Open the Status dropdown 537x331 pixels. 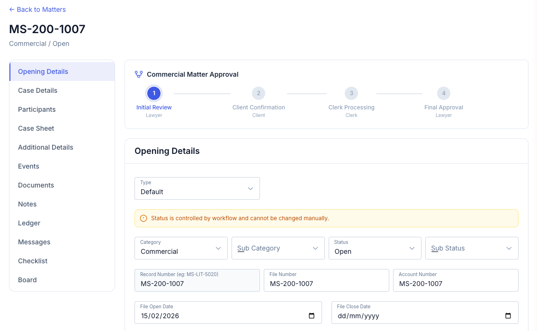click(x=375, y=248)
